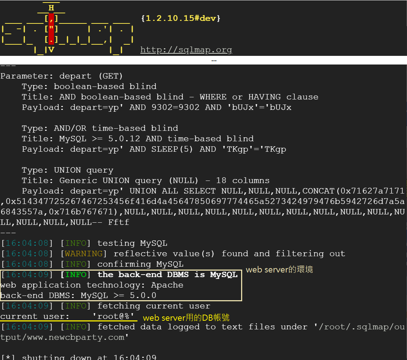Viewport: 407px width, 360px height.
Task: Click 'Title: MySQL >= 5.0.12 AND time-based blind'
Action: coord(137,139)
